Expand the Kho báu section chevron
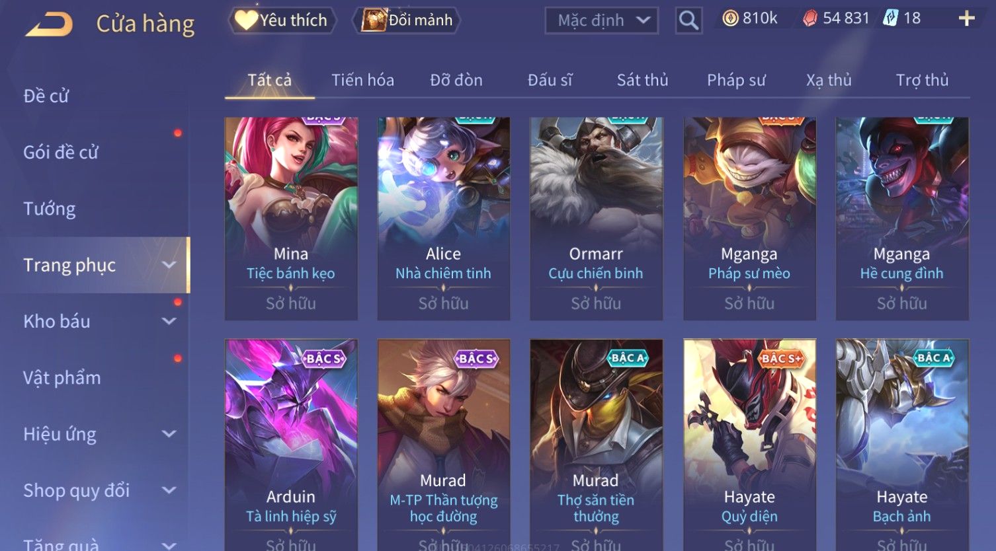 click(x=169, y=321)
